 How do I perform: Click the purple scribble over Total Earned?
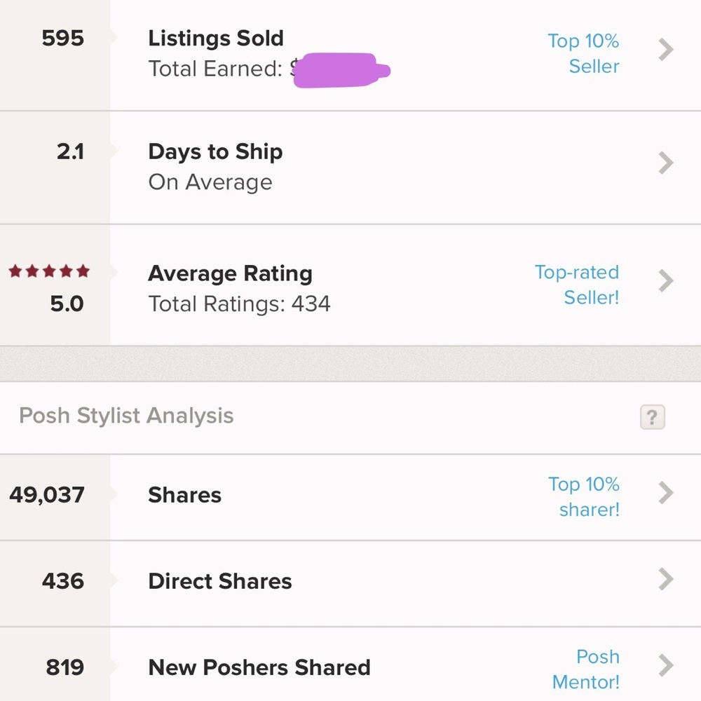(x=341, y=70)
